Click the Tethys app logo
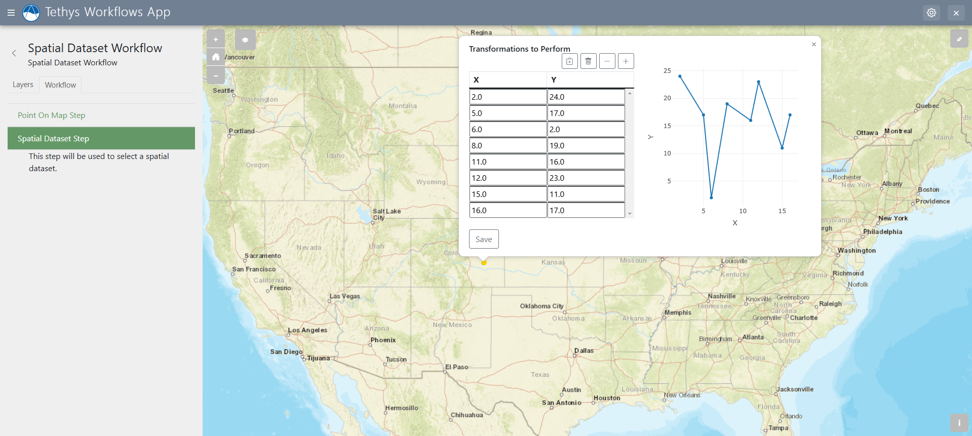The image size is (972, 436). [x=31, y=13]
